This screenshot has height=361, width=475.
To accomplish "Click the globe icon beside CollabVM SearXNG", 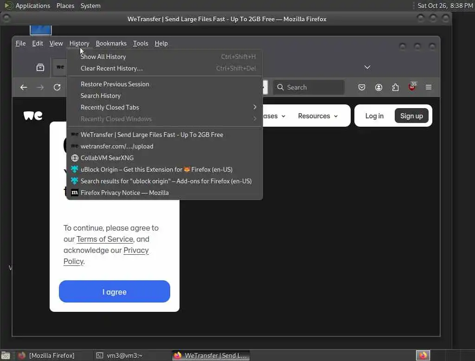I will [75, 158].
